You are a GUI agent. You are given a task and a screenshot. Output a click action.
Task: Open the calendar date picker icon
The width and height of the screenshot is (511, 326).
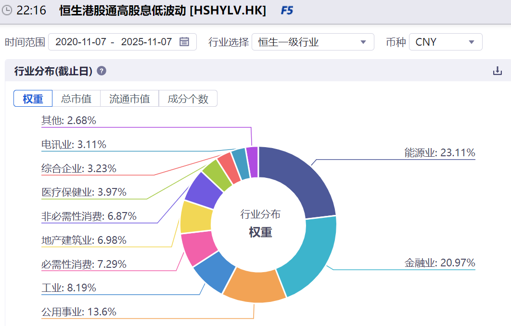184,42
